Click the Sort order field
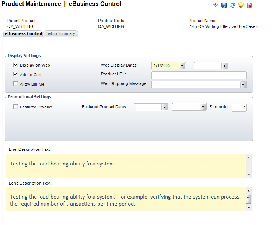 click(239, 108)
